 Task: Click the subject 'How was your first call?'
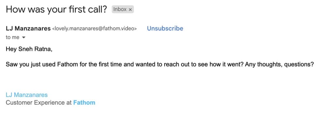click(56, 9)
